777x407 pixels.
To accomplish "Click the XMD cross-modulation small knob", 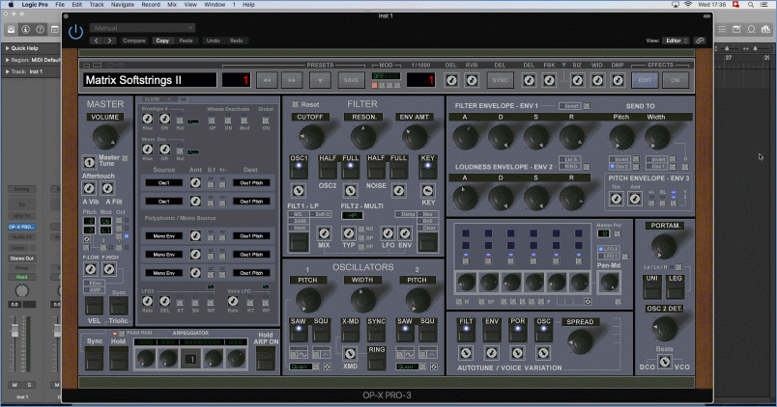I will coord(350,353).
